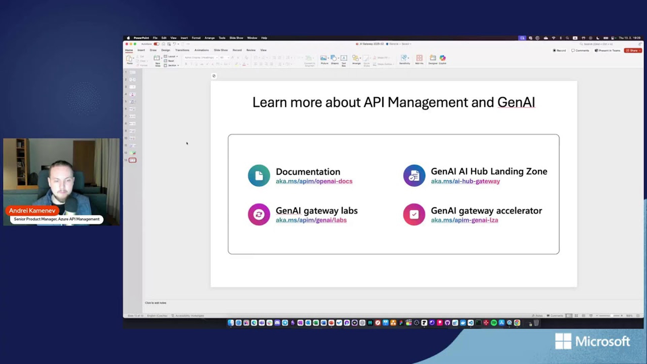
Task: Open the Share button dropdown arrow
Action: 640,51
